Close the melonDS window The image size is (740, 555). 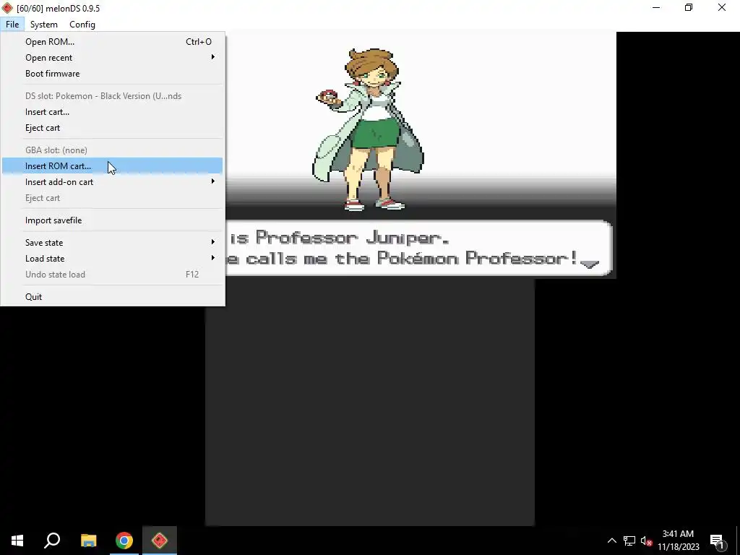pyautogui.click(x=722, y=7)
